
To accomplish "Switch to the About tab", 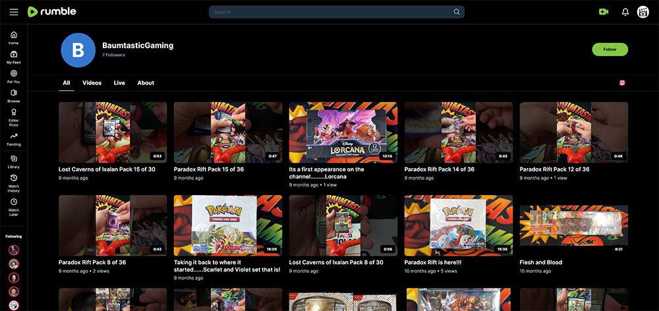I will pyautogui.click(x=146, y=83).
